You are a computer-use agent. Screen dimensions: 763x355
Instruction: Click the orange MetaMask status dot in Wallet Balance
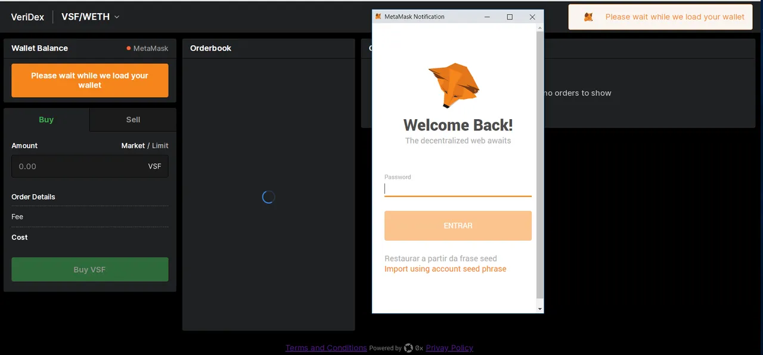click(x=128, y=48)
